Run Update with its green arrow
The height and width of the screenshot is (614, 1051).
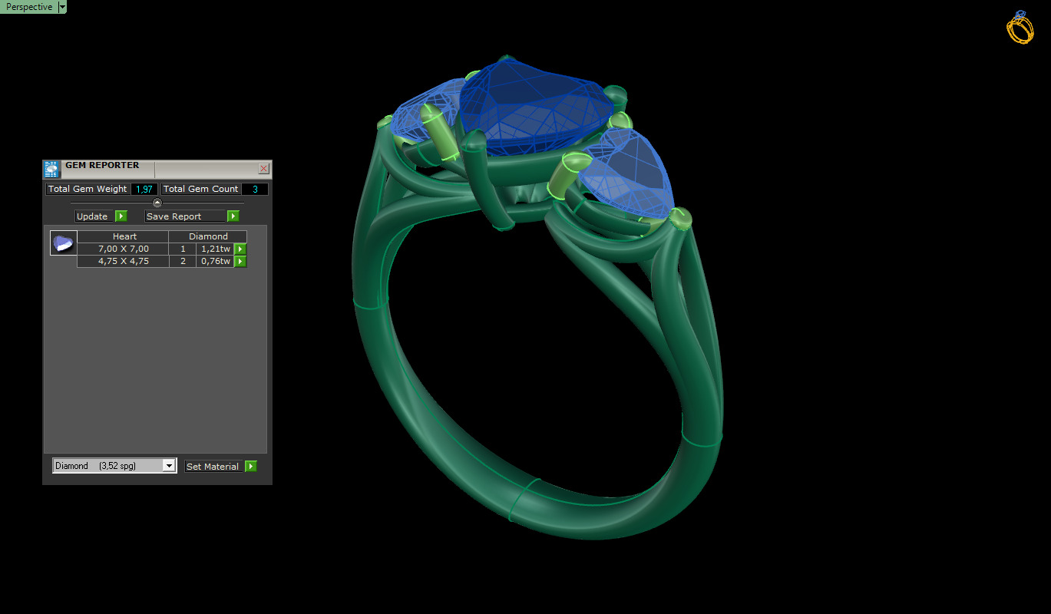point(121,216)
